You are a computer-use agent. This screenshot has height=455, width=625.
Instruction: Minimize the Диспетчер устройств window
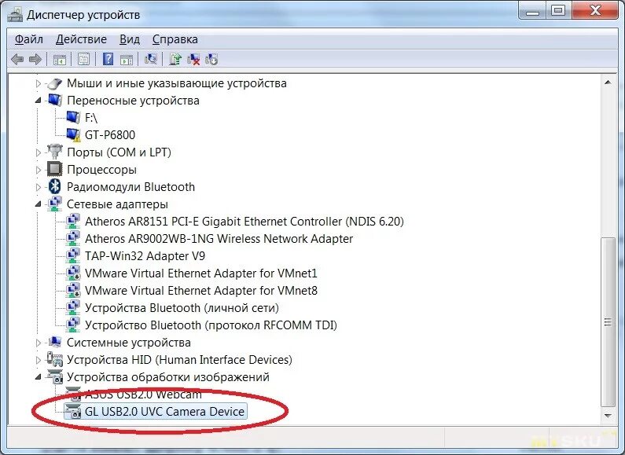click(532, 11)
